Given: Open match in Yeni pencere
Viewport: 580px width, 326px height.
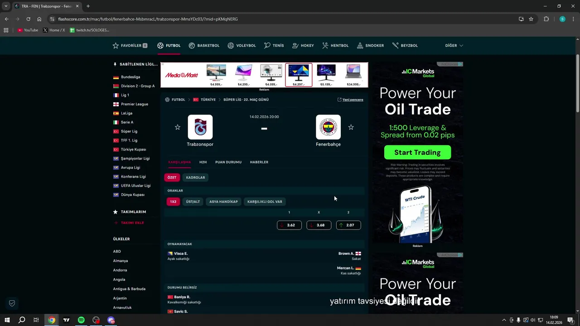Looking at the screenshot, I should (350, 100).
